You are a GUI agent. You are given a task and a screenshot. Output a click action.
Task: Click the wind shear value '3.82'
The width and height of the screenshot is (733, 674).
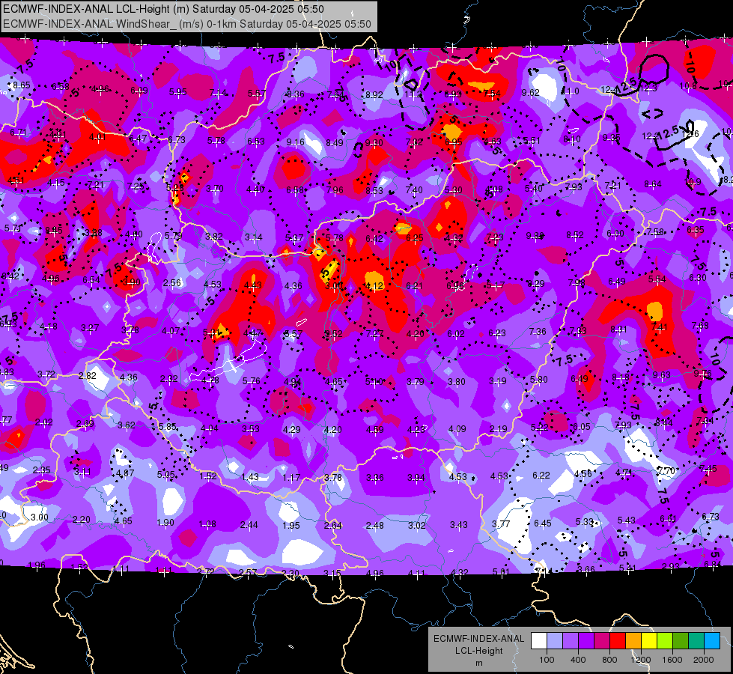(x=213, y=237)
